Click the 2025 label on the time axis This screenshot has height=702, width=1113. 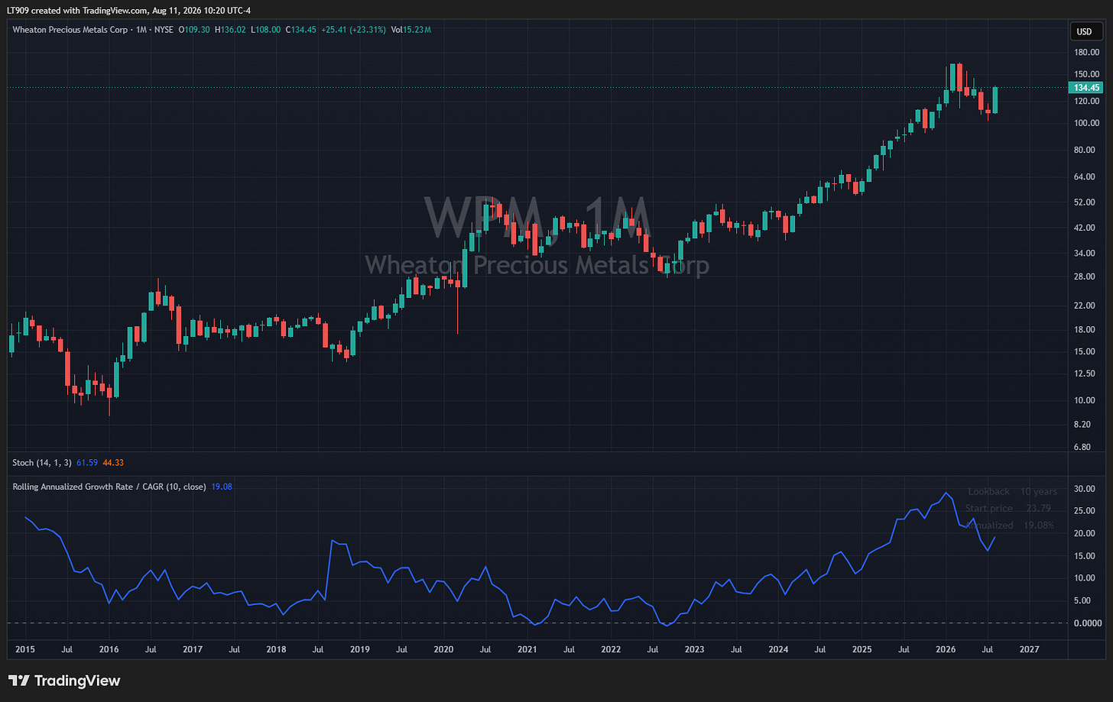click(862, 649)
